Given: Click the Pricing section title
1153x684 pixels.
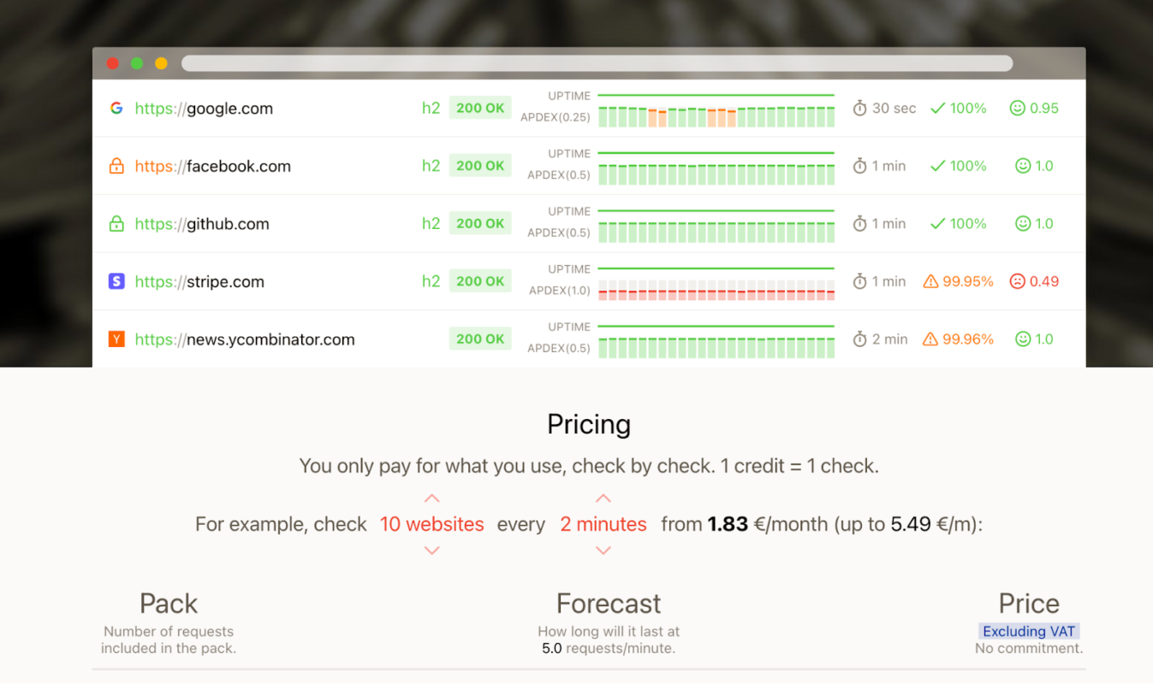Looking at the screenshot, I should coord(589,425).
